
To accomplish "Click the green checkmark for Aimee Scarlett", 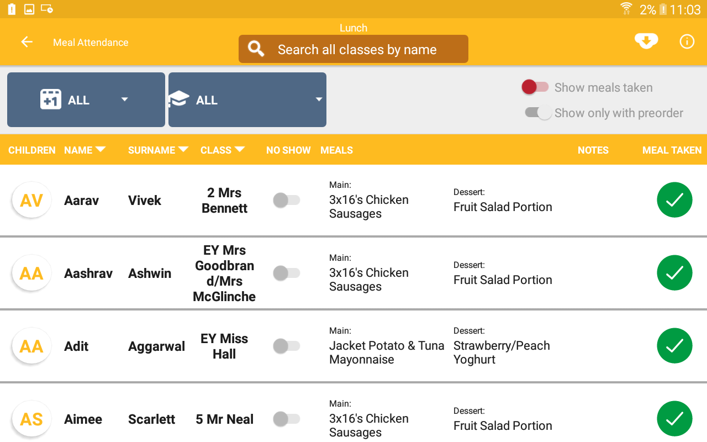I will 674,419.
